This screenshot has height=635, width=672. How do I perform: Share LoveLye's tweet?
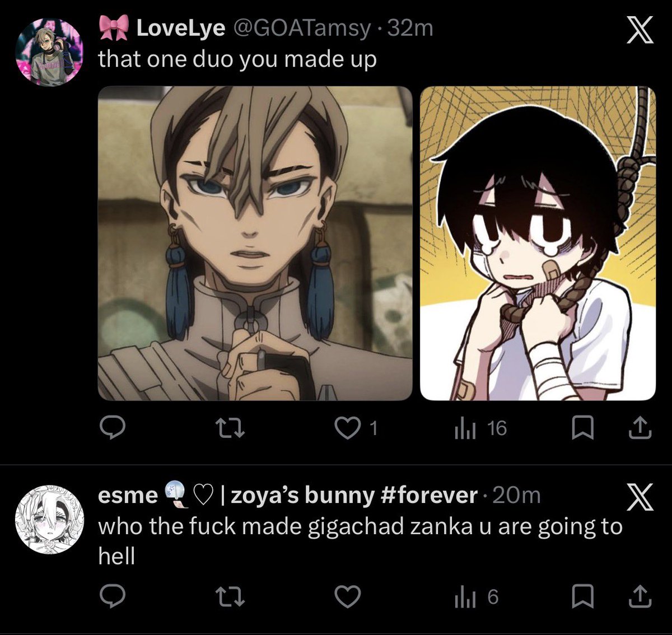tap(640, 429)
